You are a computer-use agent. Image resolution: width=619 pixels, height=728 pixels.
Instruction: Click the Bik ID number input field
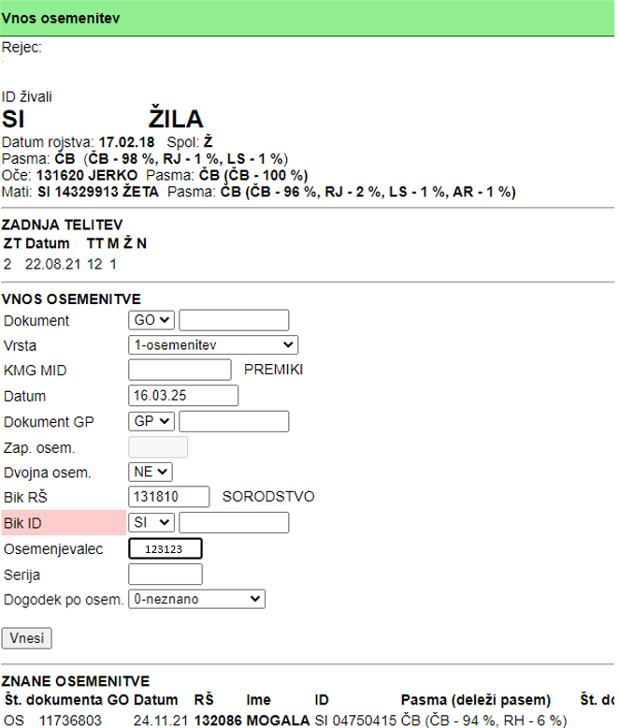(x=234, y=522)
